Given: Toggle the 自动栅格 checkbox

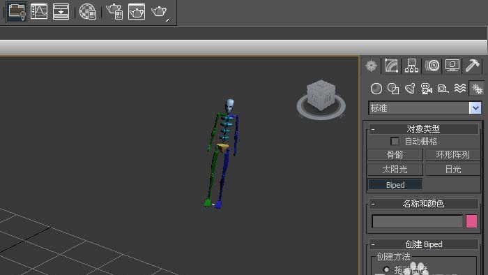Looking at the screenshot, I should point(395,142).
